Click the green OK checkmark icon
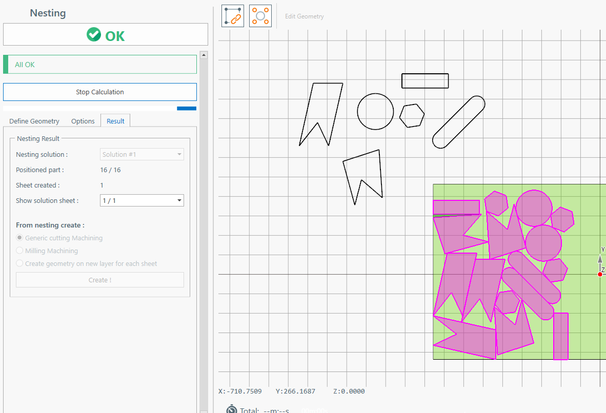This screenshot has width=606, height=413. [x=94, y=35]
